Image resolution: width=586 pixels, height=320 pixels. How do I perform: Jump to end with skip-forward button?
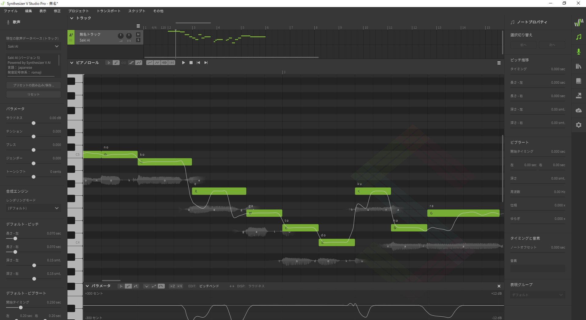point(206,63)
